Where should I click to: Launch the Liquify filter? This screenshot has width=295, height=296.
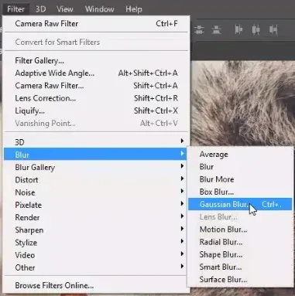coord(97,111)
